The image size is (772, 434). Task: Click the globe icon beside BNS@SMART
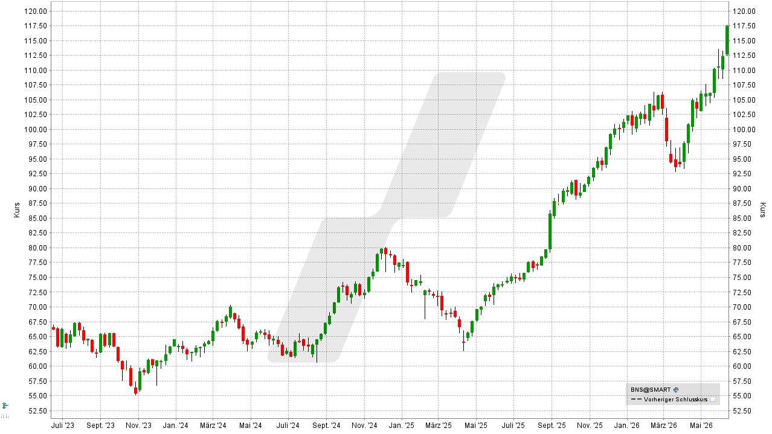[676, 390]
